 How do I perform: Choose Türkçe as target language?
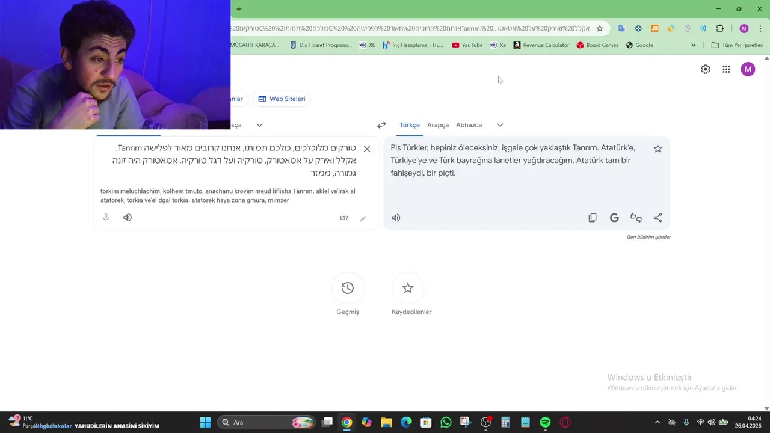(x=410, y=125)
